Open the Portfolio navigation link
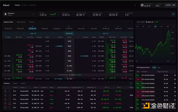This screenshot has width=178, height=112. point(24,5)
